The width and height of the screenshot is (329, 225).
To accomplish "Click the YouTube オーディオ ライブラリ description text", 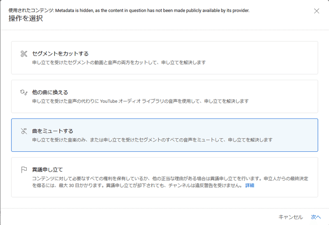I will [140, 101].
